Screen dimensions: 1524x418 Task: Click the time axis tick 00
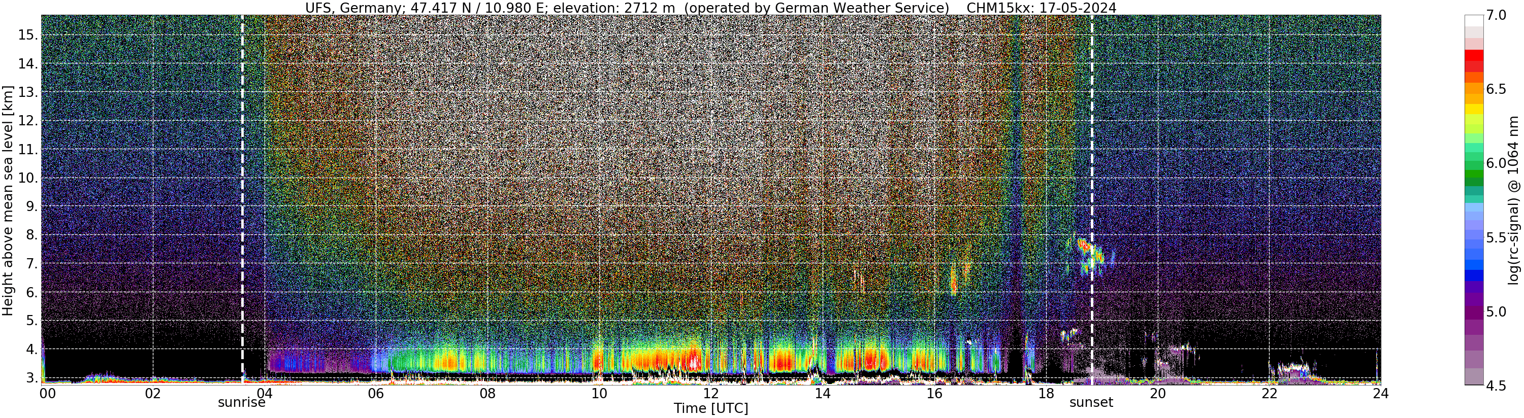pos(47,393)
